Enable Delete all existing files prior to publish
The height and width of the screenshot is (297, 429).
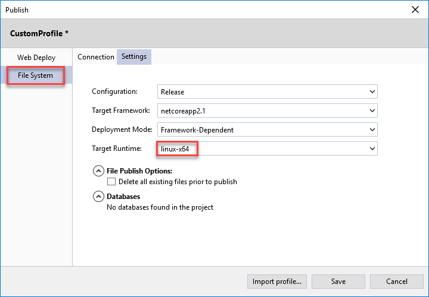click(x=111, y=182)
